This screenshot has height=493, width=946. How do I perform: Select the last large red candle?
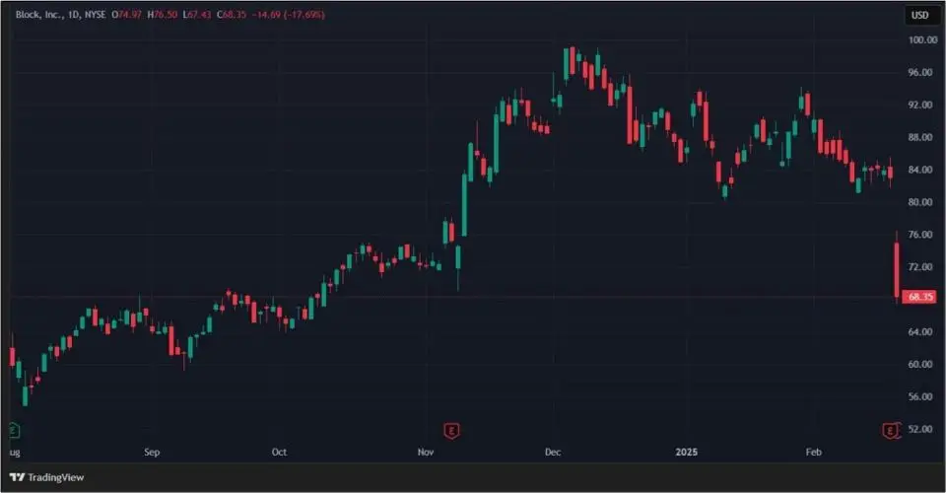[x=897, y=268]
